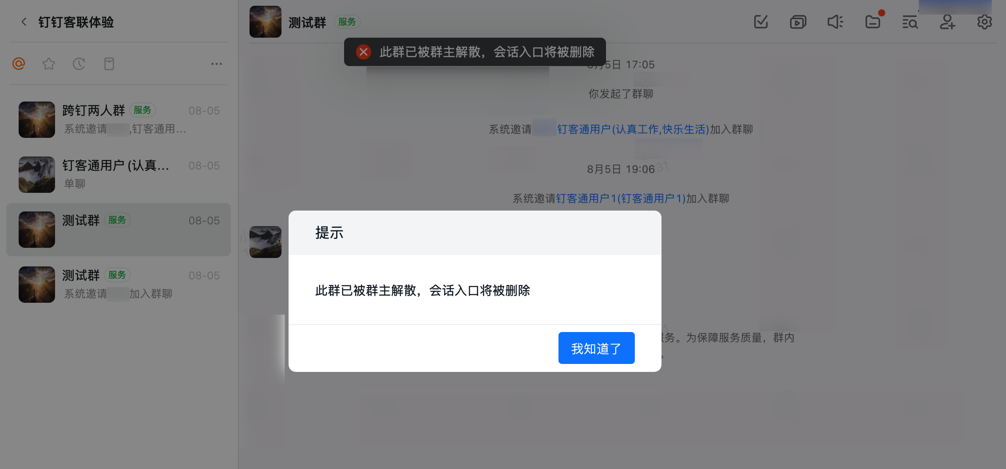Open the group files folder icon
Viewport: 1006px width, 469px height.
873,22
